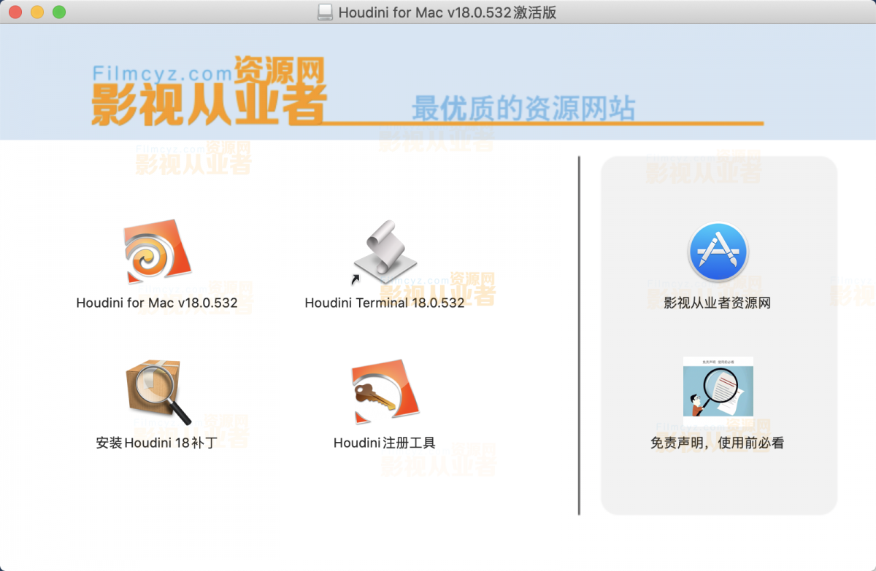Open the Houdini key registration tool icon

point(385,392)
